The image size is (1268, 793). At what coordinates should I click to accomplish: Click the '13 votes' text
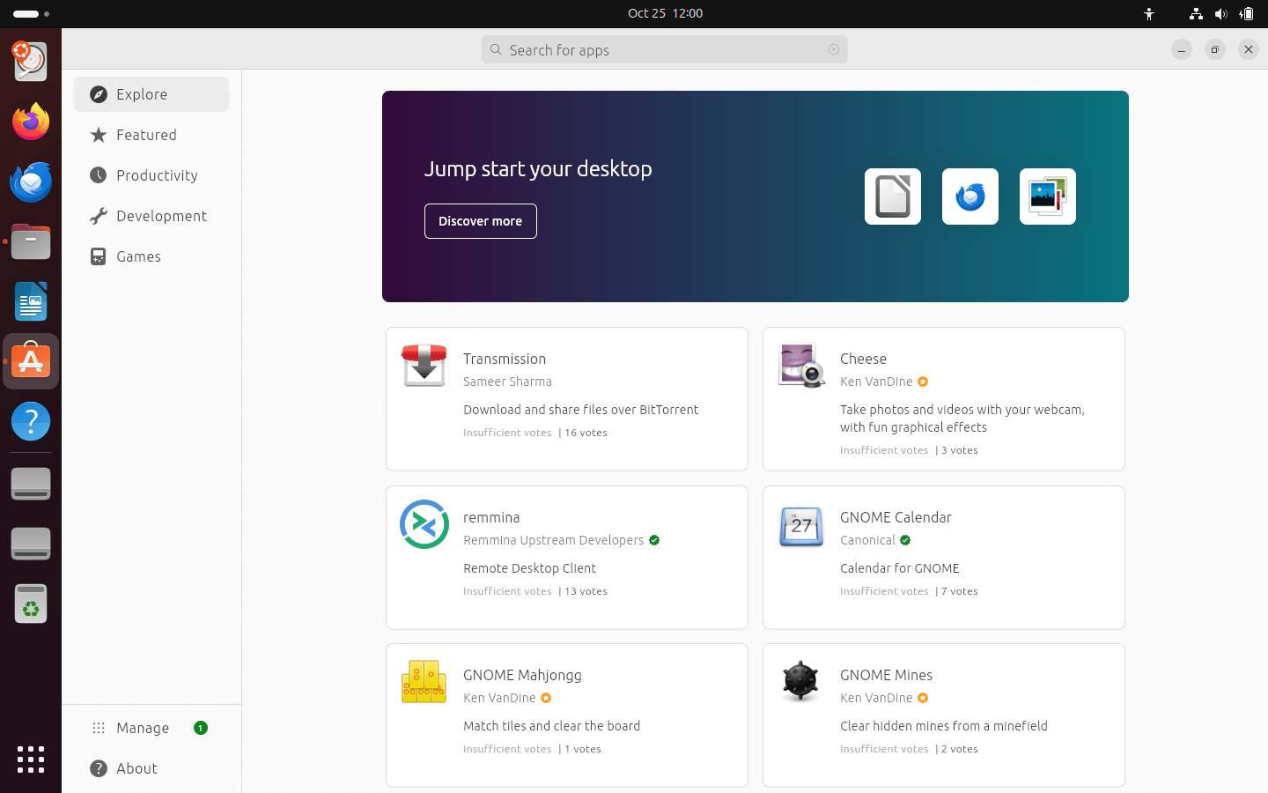click(x=586, y=591)
